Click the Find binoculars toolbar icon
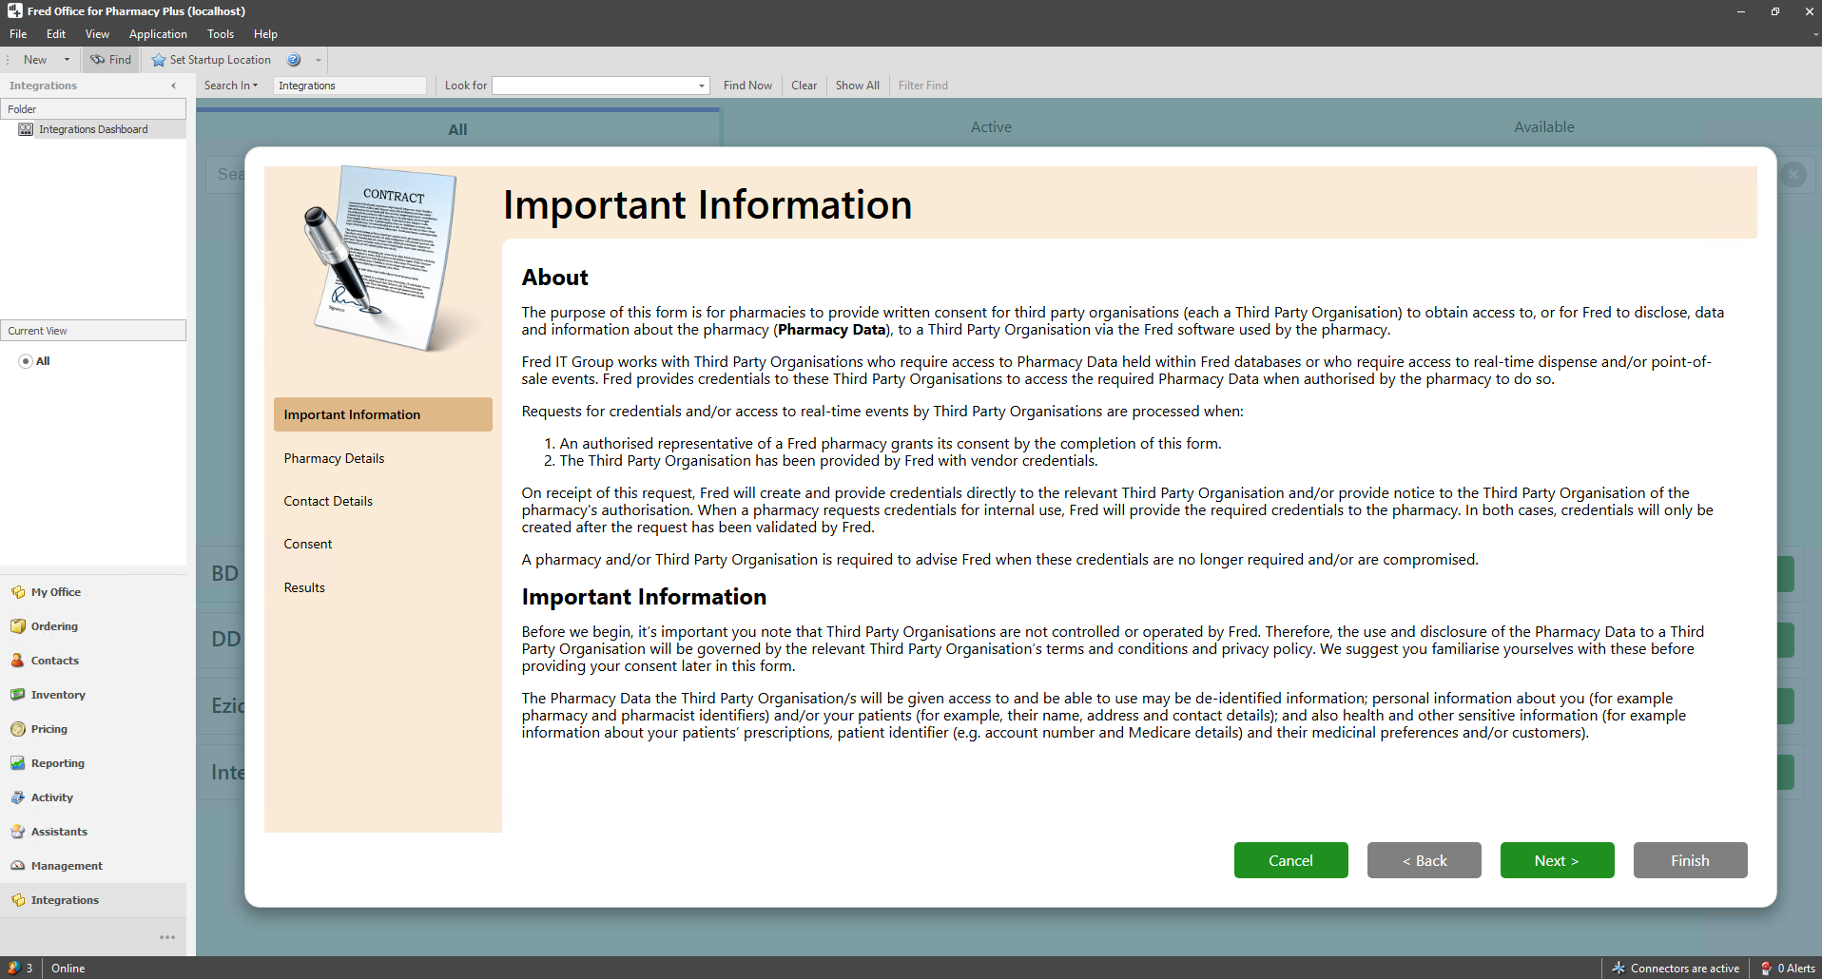The image size is (1822, 979). [98, 60]
